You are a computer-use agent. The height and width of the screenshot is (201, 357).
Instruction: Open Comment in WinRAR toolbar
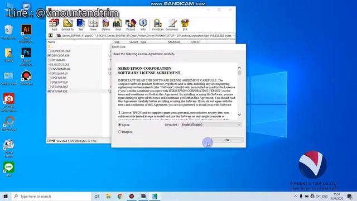[172, 25]
